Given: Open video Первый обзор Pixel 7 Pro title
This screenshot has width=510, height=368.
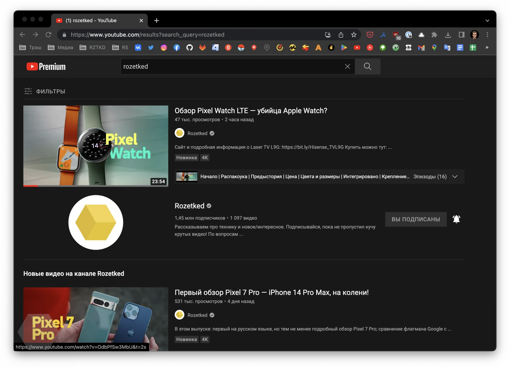Looking at the screenshot, I should [x=272, y=293].
